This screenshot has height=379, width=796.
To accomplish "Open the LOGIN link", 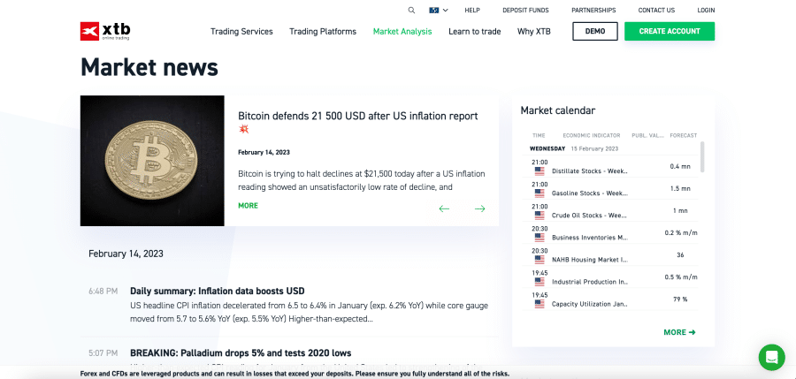I will (706, 10).
